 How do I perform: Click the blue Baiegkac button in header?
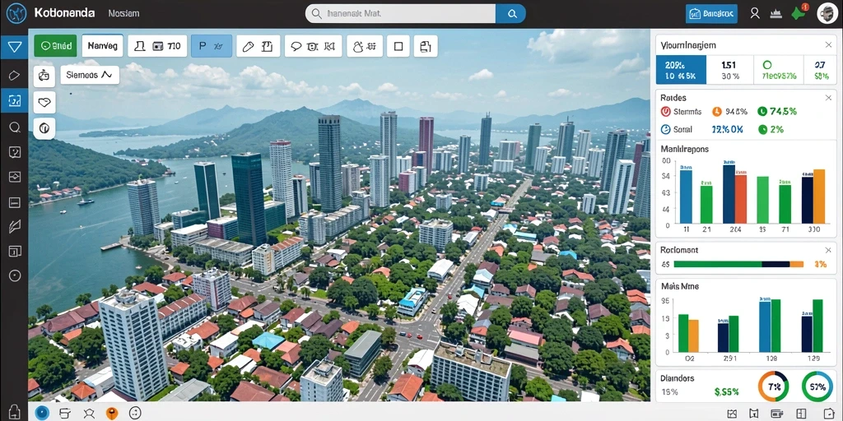point(711,13)
